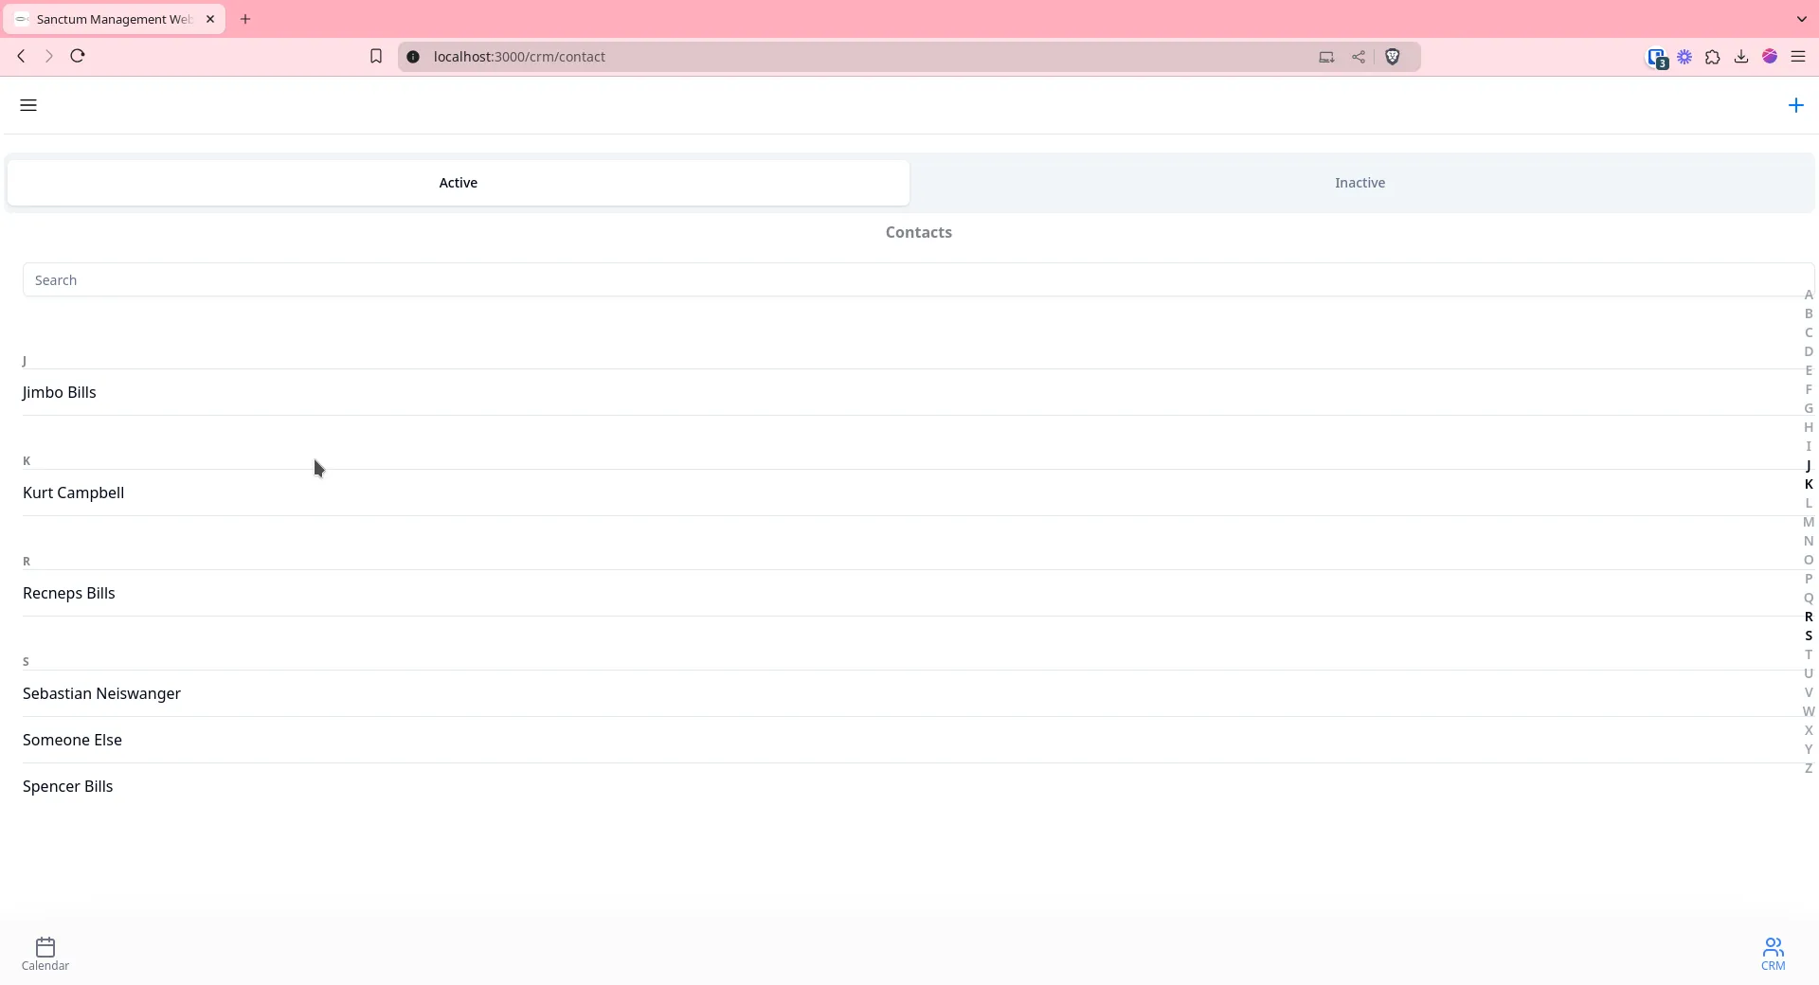Image resolution: width=1819 pixels, height=985 pixels.
Task: Open a new browser tab
Action: click(x=245, y=19)
